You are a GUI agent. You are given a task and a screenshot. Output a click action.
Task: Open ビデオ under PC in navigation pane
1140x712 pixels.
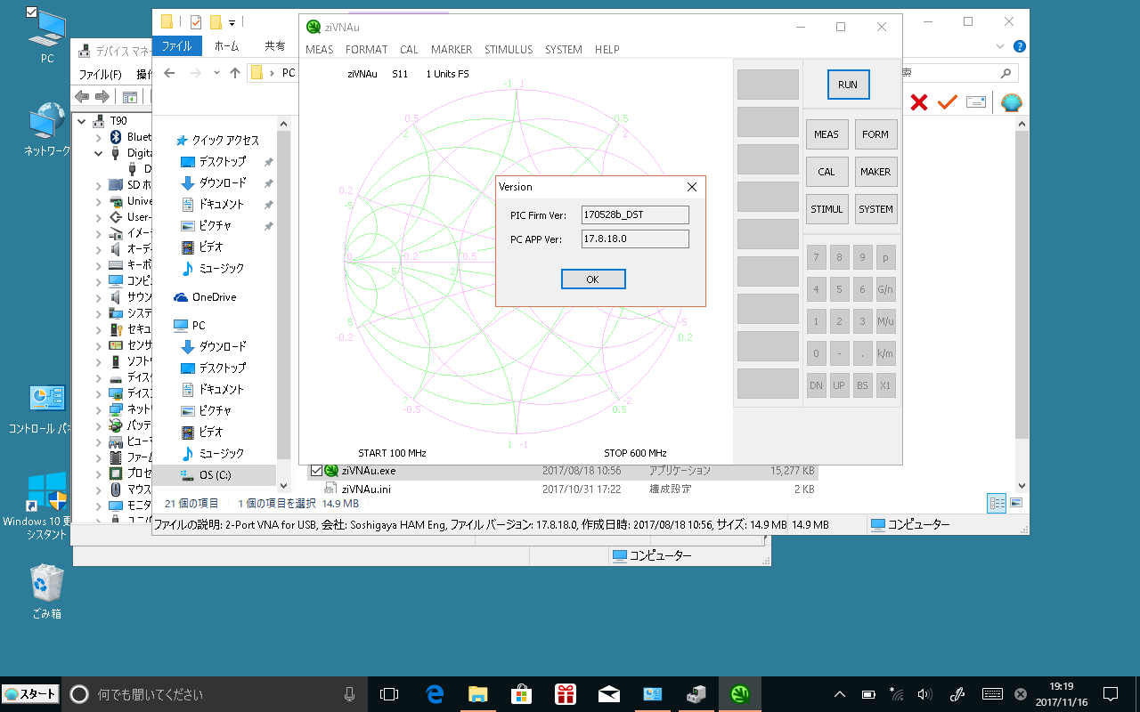202,432
